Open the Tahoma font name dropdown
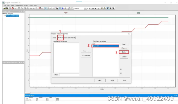This screenshot has width=178, height=104. click(x=85, y=8)
